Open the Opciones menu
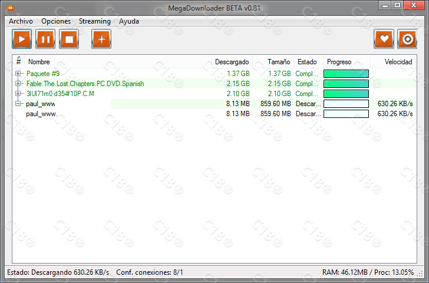 56,21
